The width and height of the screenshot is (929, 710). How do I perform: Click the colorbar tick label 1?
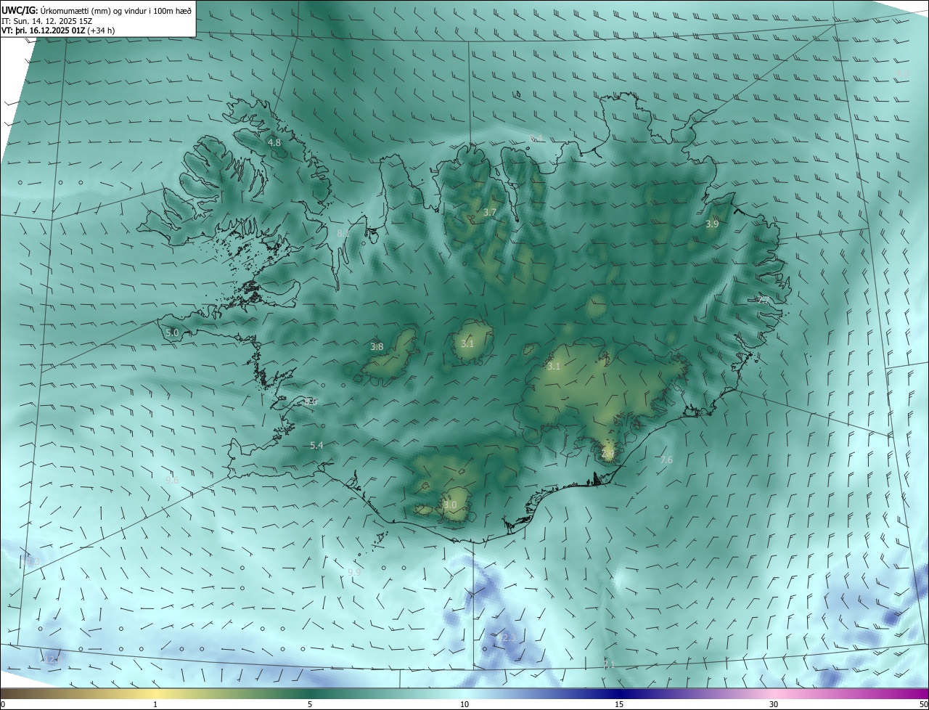pos(155,705)
